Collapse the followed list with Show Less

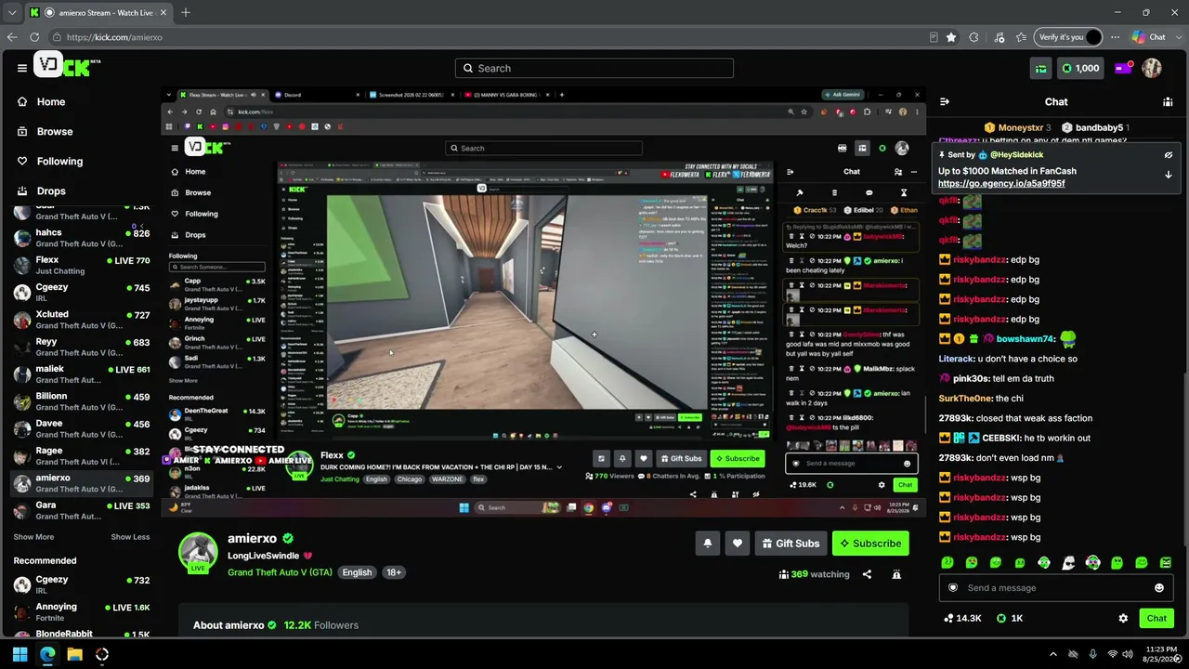coord(130,537)
